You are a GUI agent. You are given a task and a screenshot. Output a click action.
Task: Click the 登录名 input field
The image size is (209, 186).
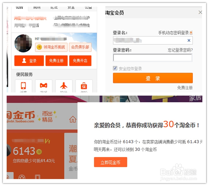[x=153, y=40]
